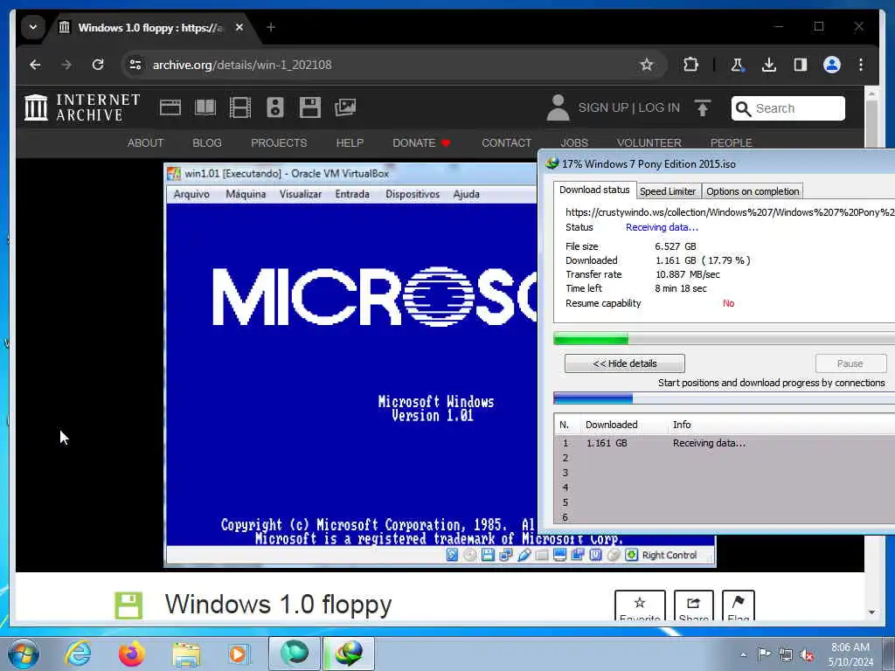Image resolution: width=895 pixels, height=671 pixels.
Task: Switch to the Download status tab
Action: click(x=594, y=190)
